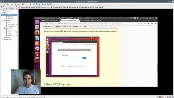Open Ubuntu dash search launcher icon
Image resolution: width=174 pixels, height=98 pixels.
click(x=37, y=22)
